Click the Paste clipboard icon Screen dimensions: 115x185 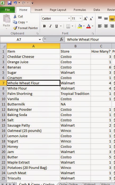[x=6, y=18]
